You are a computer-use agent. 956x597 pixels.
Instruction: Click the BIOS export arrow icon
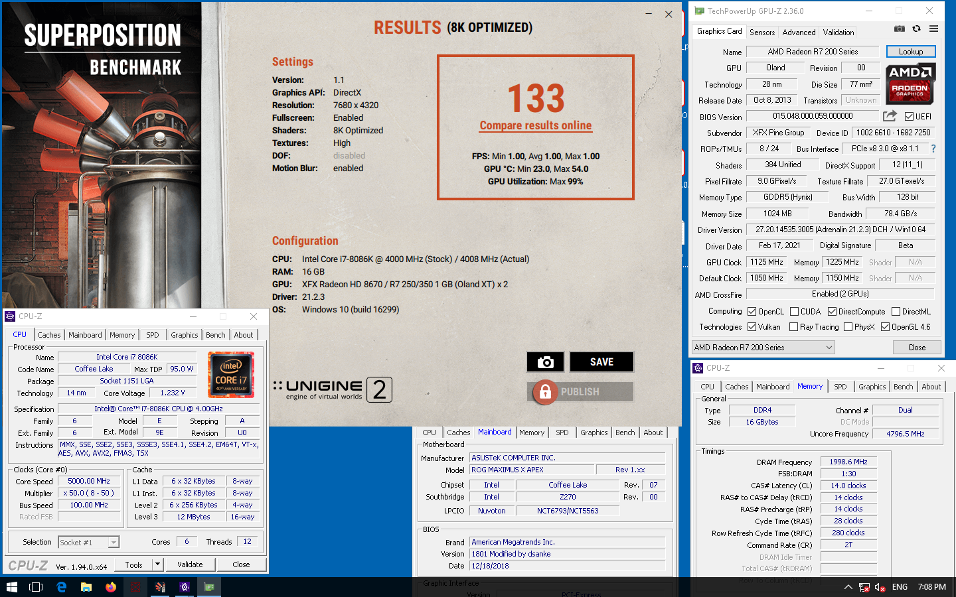[890, 115]
